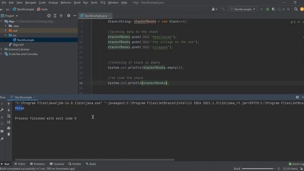The width and height of the screenshot is (304, 171).
Task: Click the toolbar Stop square icon
Action: coord(288,9)
